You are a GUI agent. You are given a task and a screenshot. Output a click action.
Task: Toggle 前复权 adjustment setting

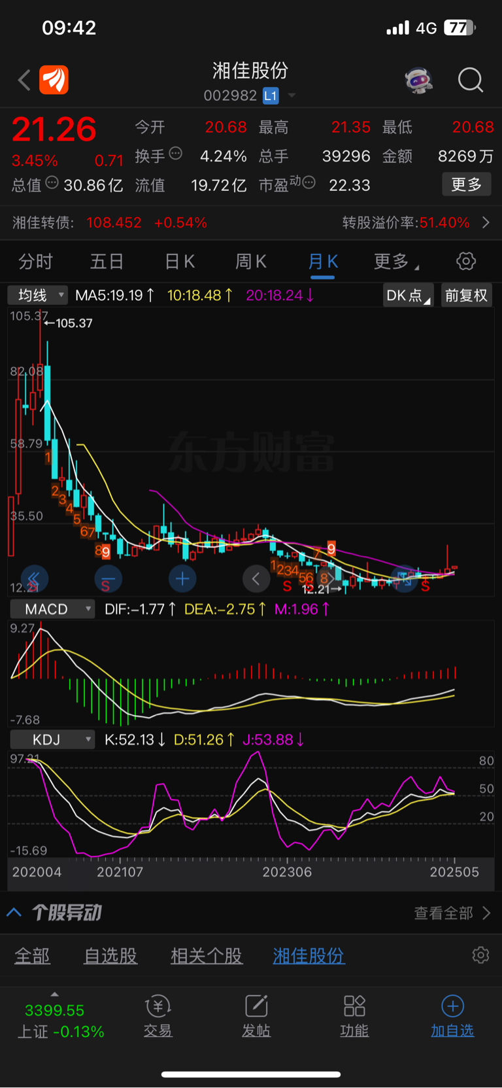coord(466,295)
